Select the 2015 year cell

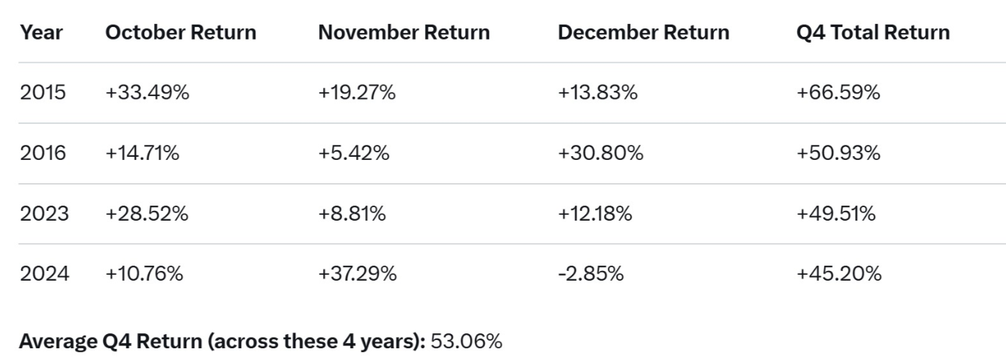[43, 93]
